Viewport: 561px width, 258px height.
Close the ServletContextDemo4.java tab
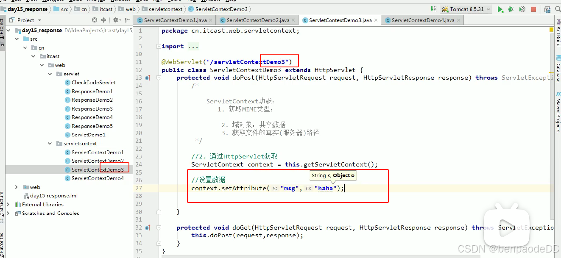458,20
